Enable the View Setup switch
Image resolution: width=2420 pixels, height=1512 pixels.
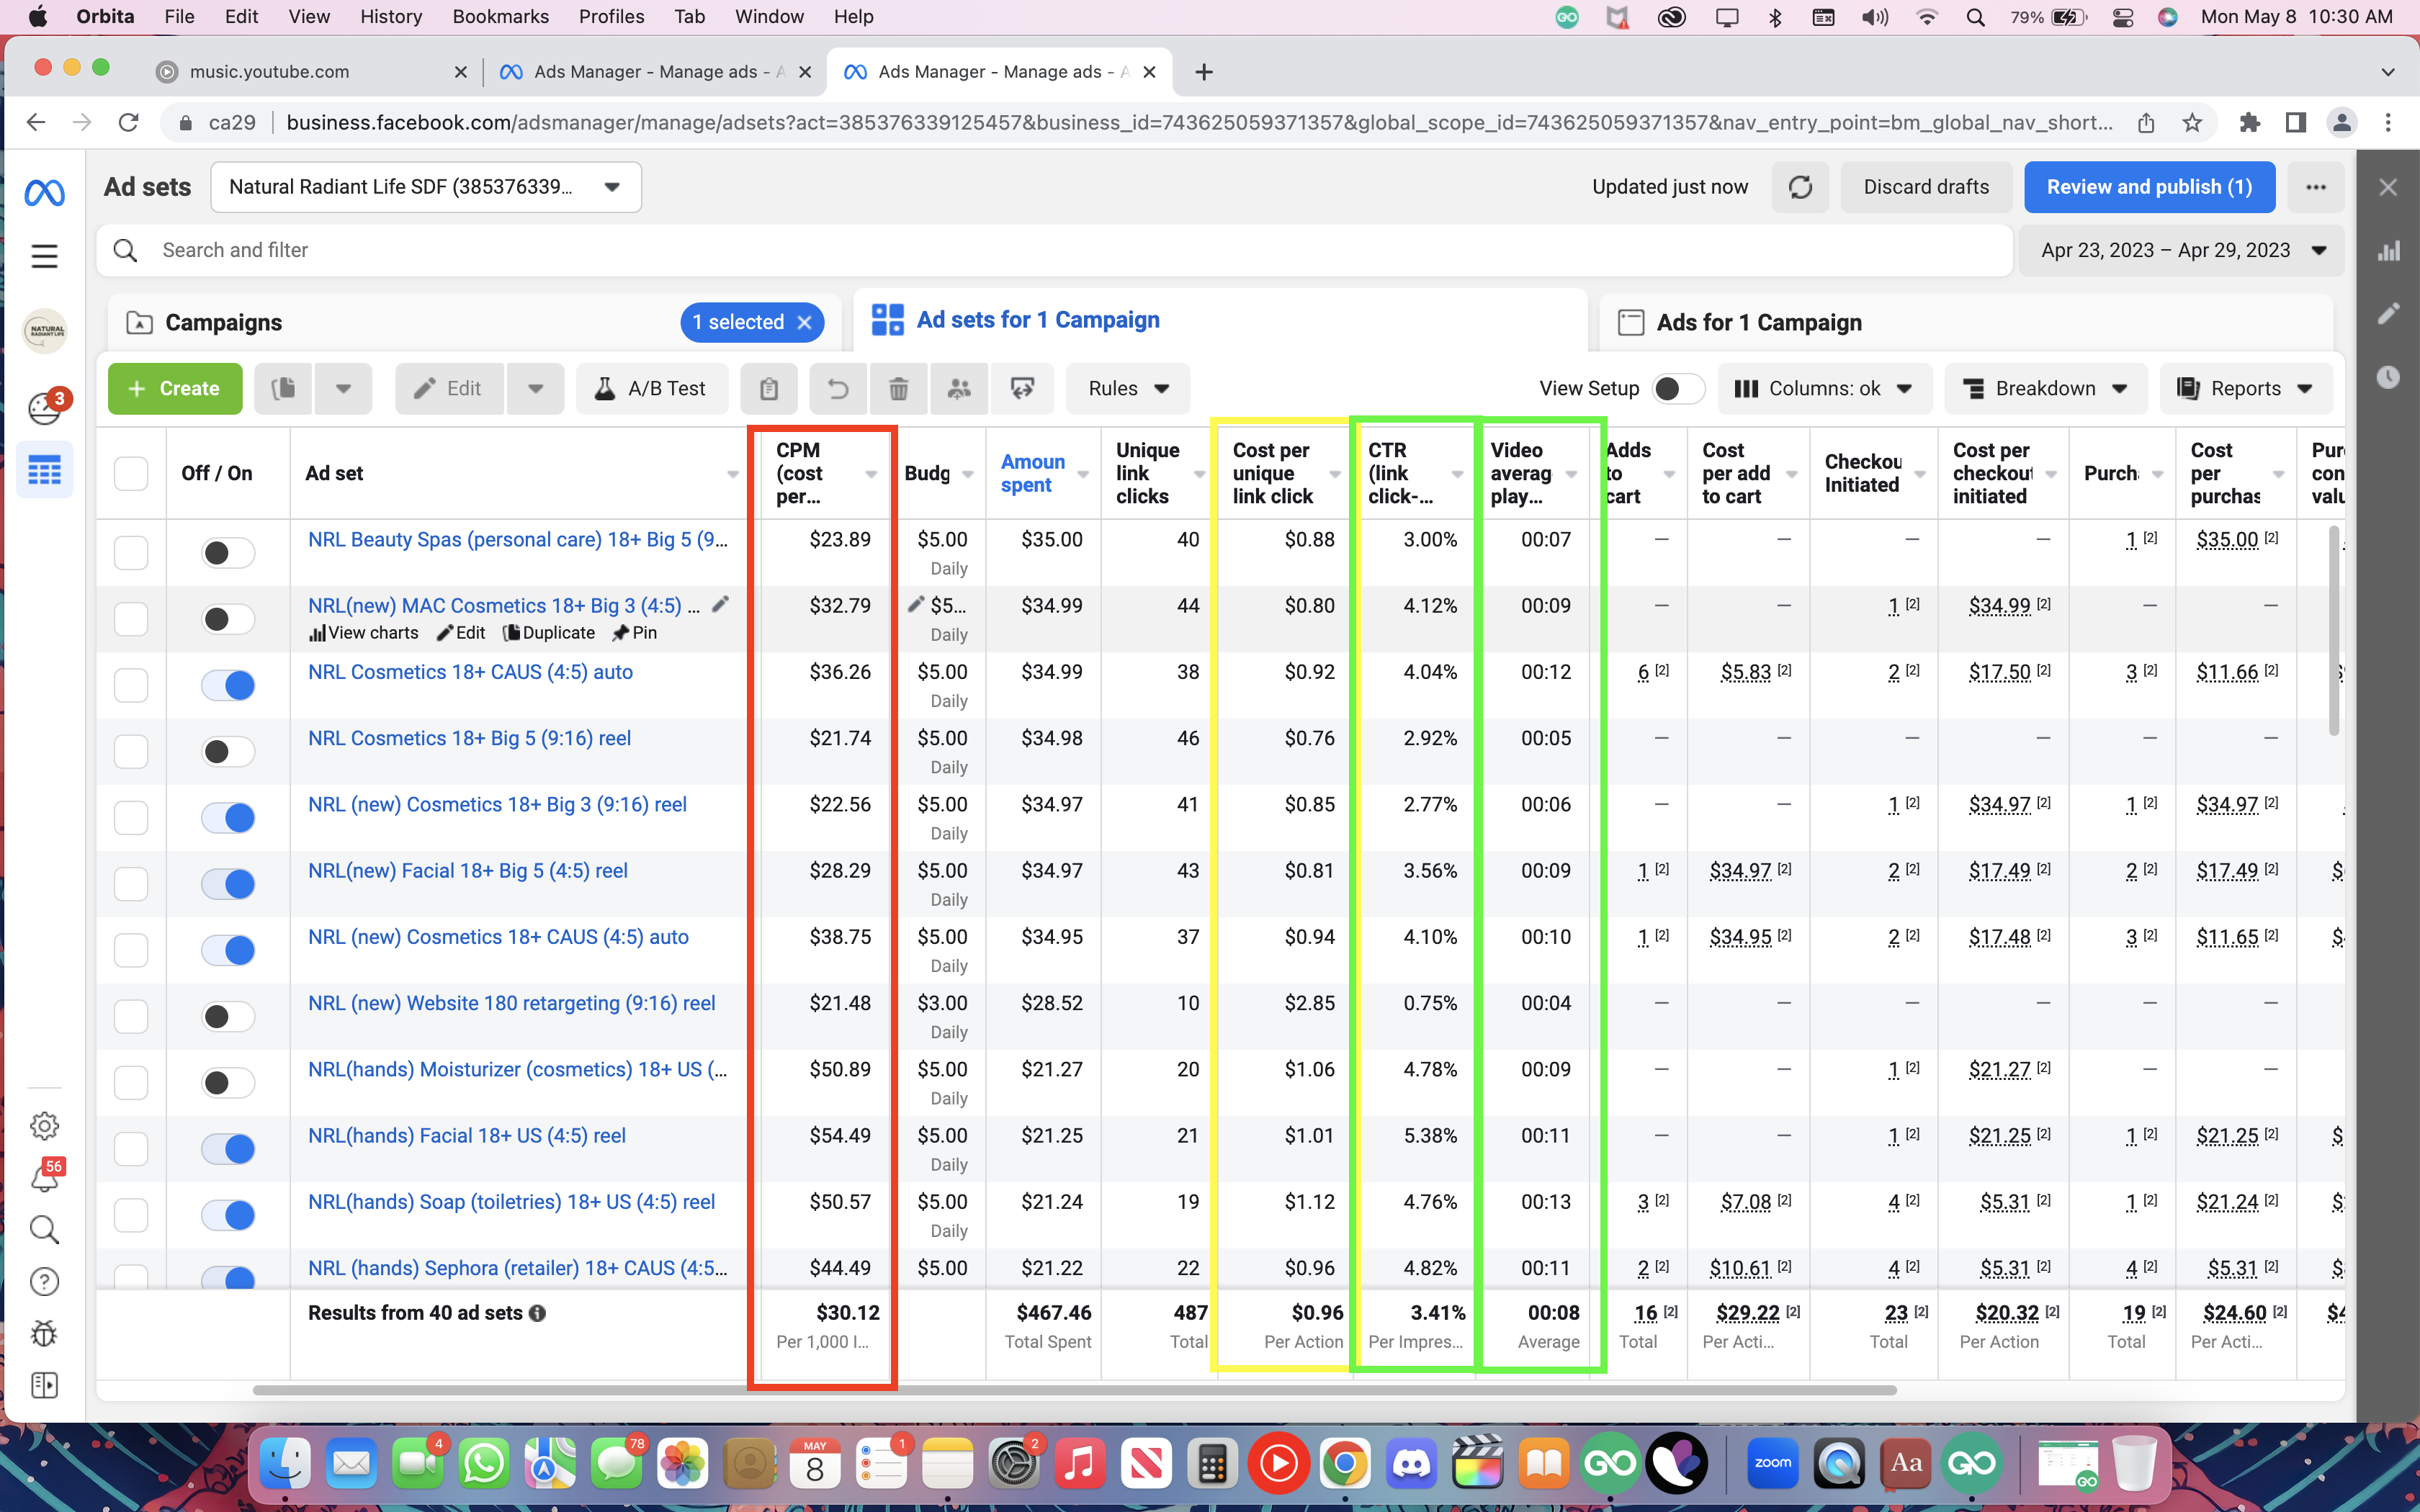[x=1678, y=389]
